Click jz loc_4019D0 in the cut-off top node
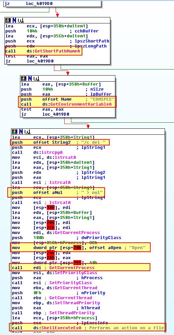Screen dimensions: 174x335 29,3
